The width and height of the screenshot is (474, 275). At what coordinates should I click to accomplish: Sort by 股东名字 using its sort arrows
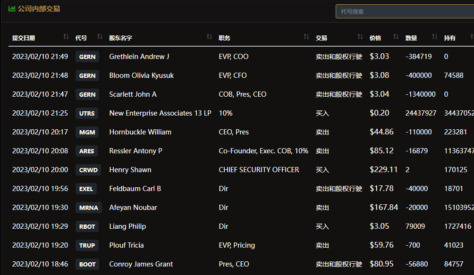(209, 37)
